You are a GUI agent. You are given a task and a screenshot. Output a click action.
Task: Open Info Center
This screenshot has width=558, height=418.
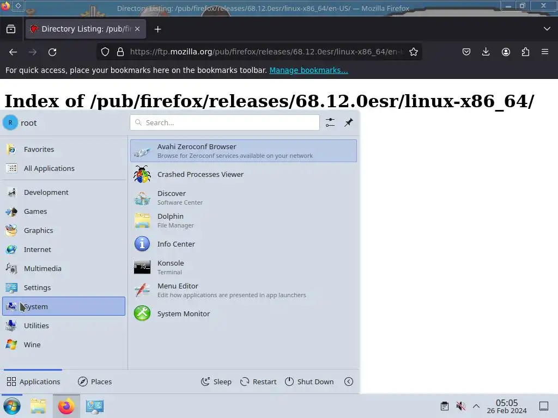pos(244,244)
